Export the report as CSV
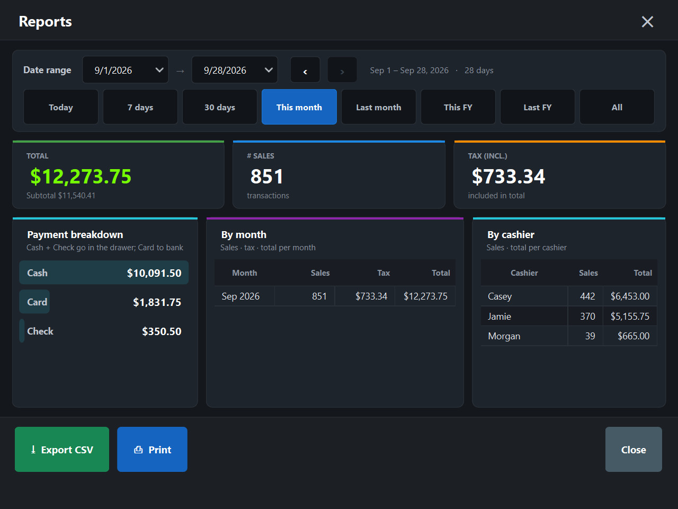Screen dimensions: 678x509 (62, 450)
